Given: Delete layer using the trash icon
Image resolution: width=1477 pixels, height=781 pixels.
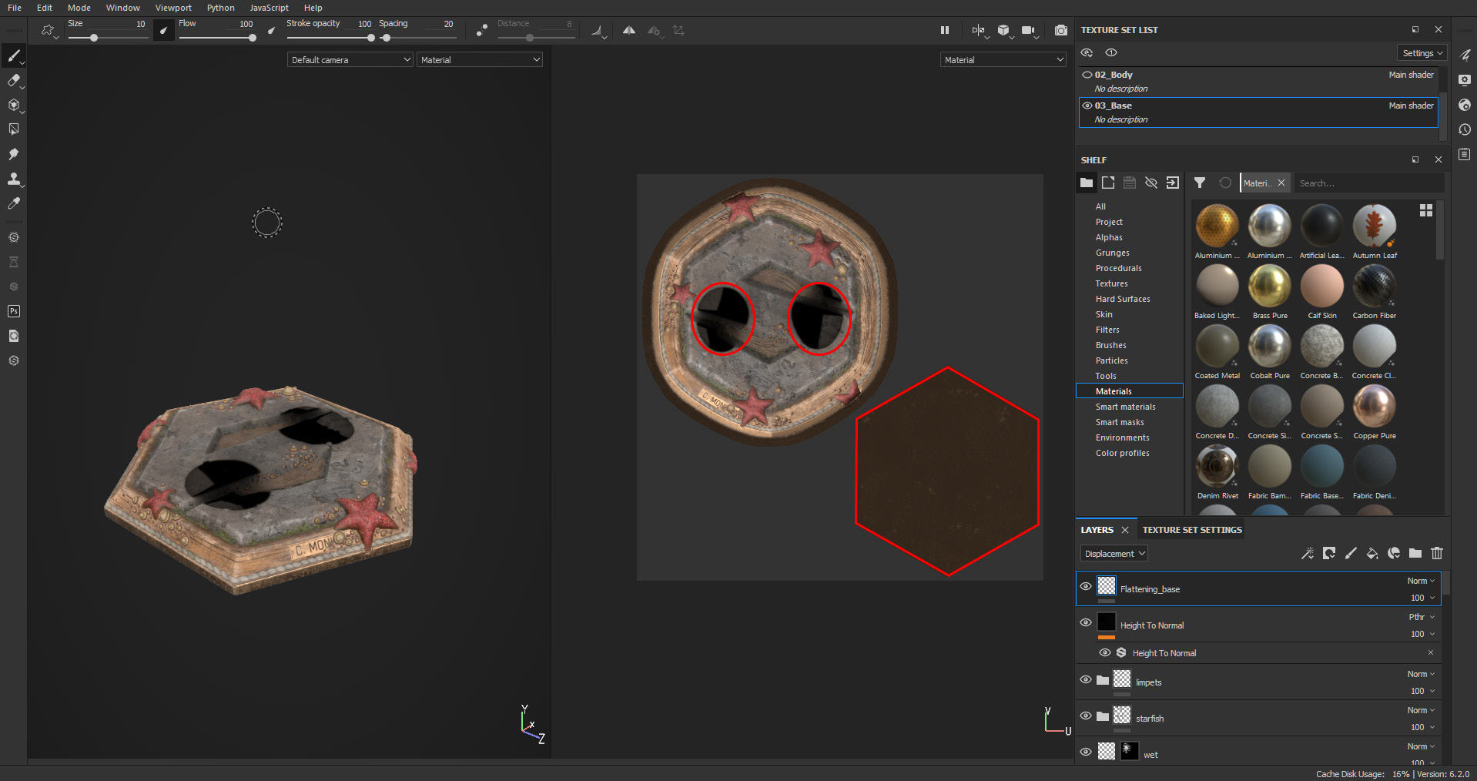Looking at the screenshot, I should (1436, 553).
